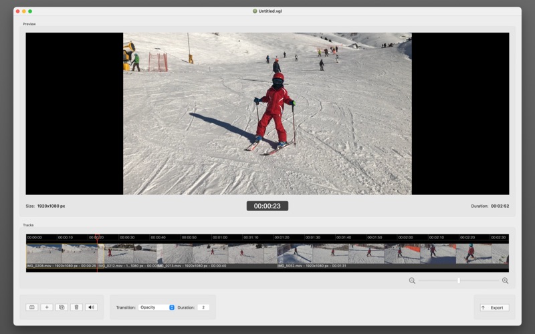
Task: Select the IMG_0213.mov clip in timeline
Action: coord(217,256)
